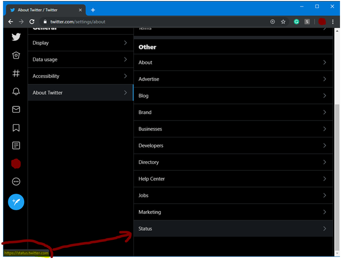Open the Businesses link

[233, 129]
